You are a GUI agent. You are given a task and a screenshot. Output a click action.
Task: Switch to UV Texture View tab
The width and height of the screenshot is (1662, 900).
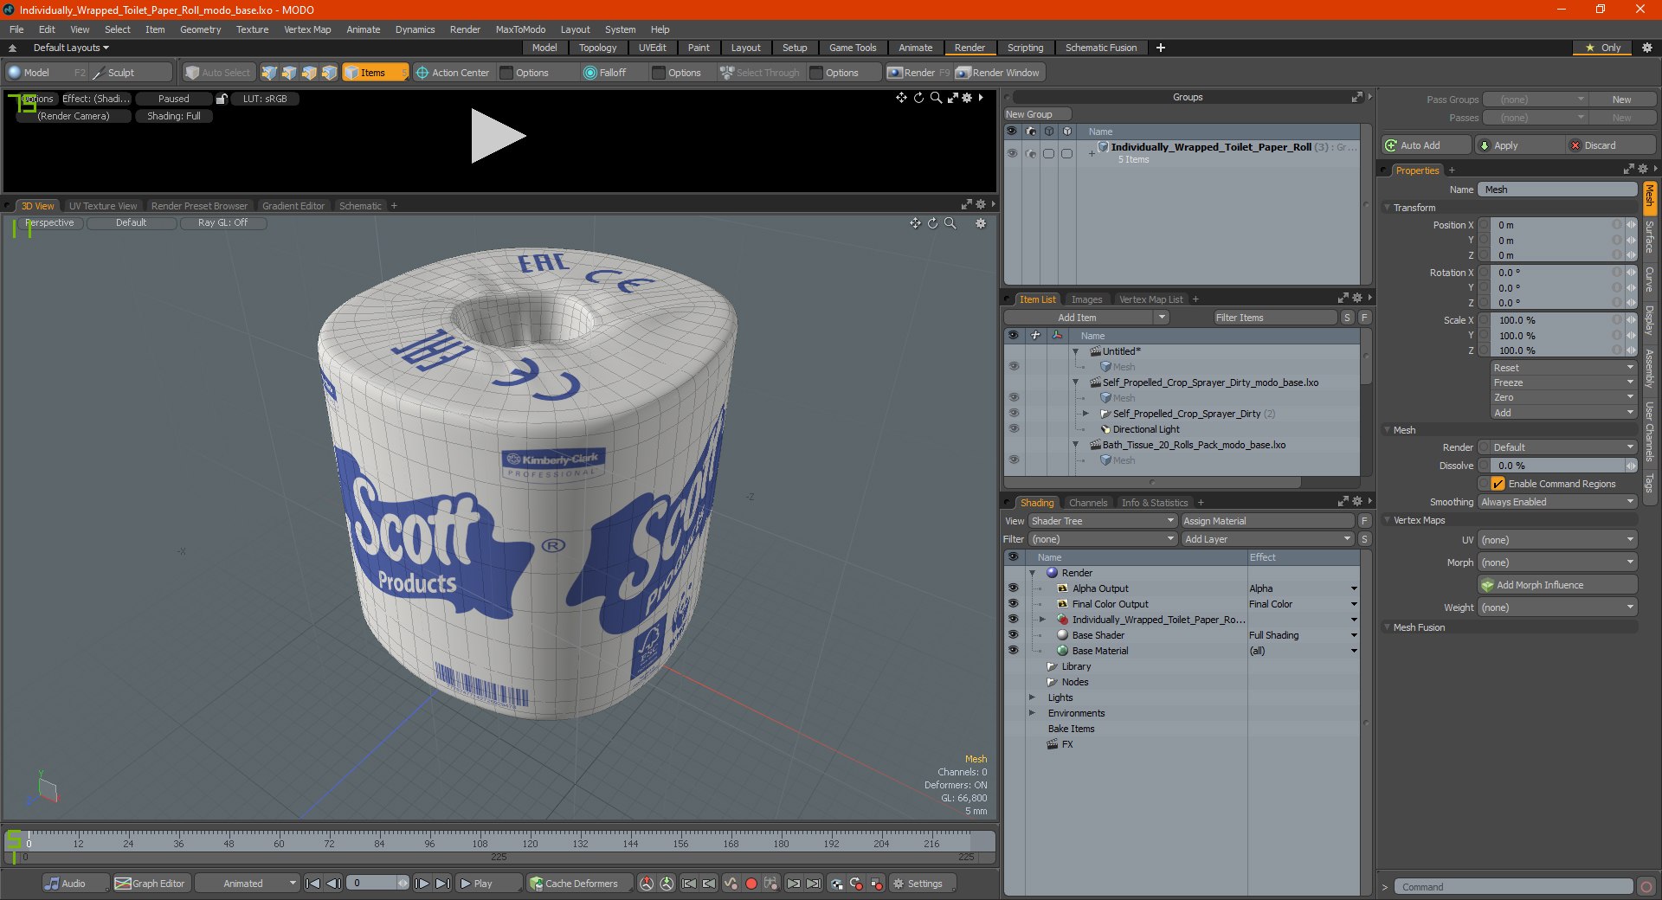point(102,206)
